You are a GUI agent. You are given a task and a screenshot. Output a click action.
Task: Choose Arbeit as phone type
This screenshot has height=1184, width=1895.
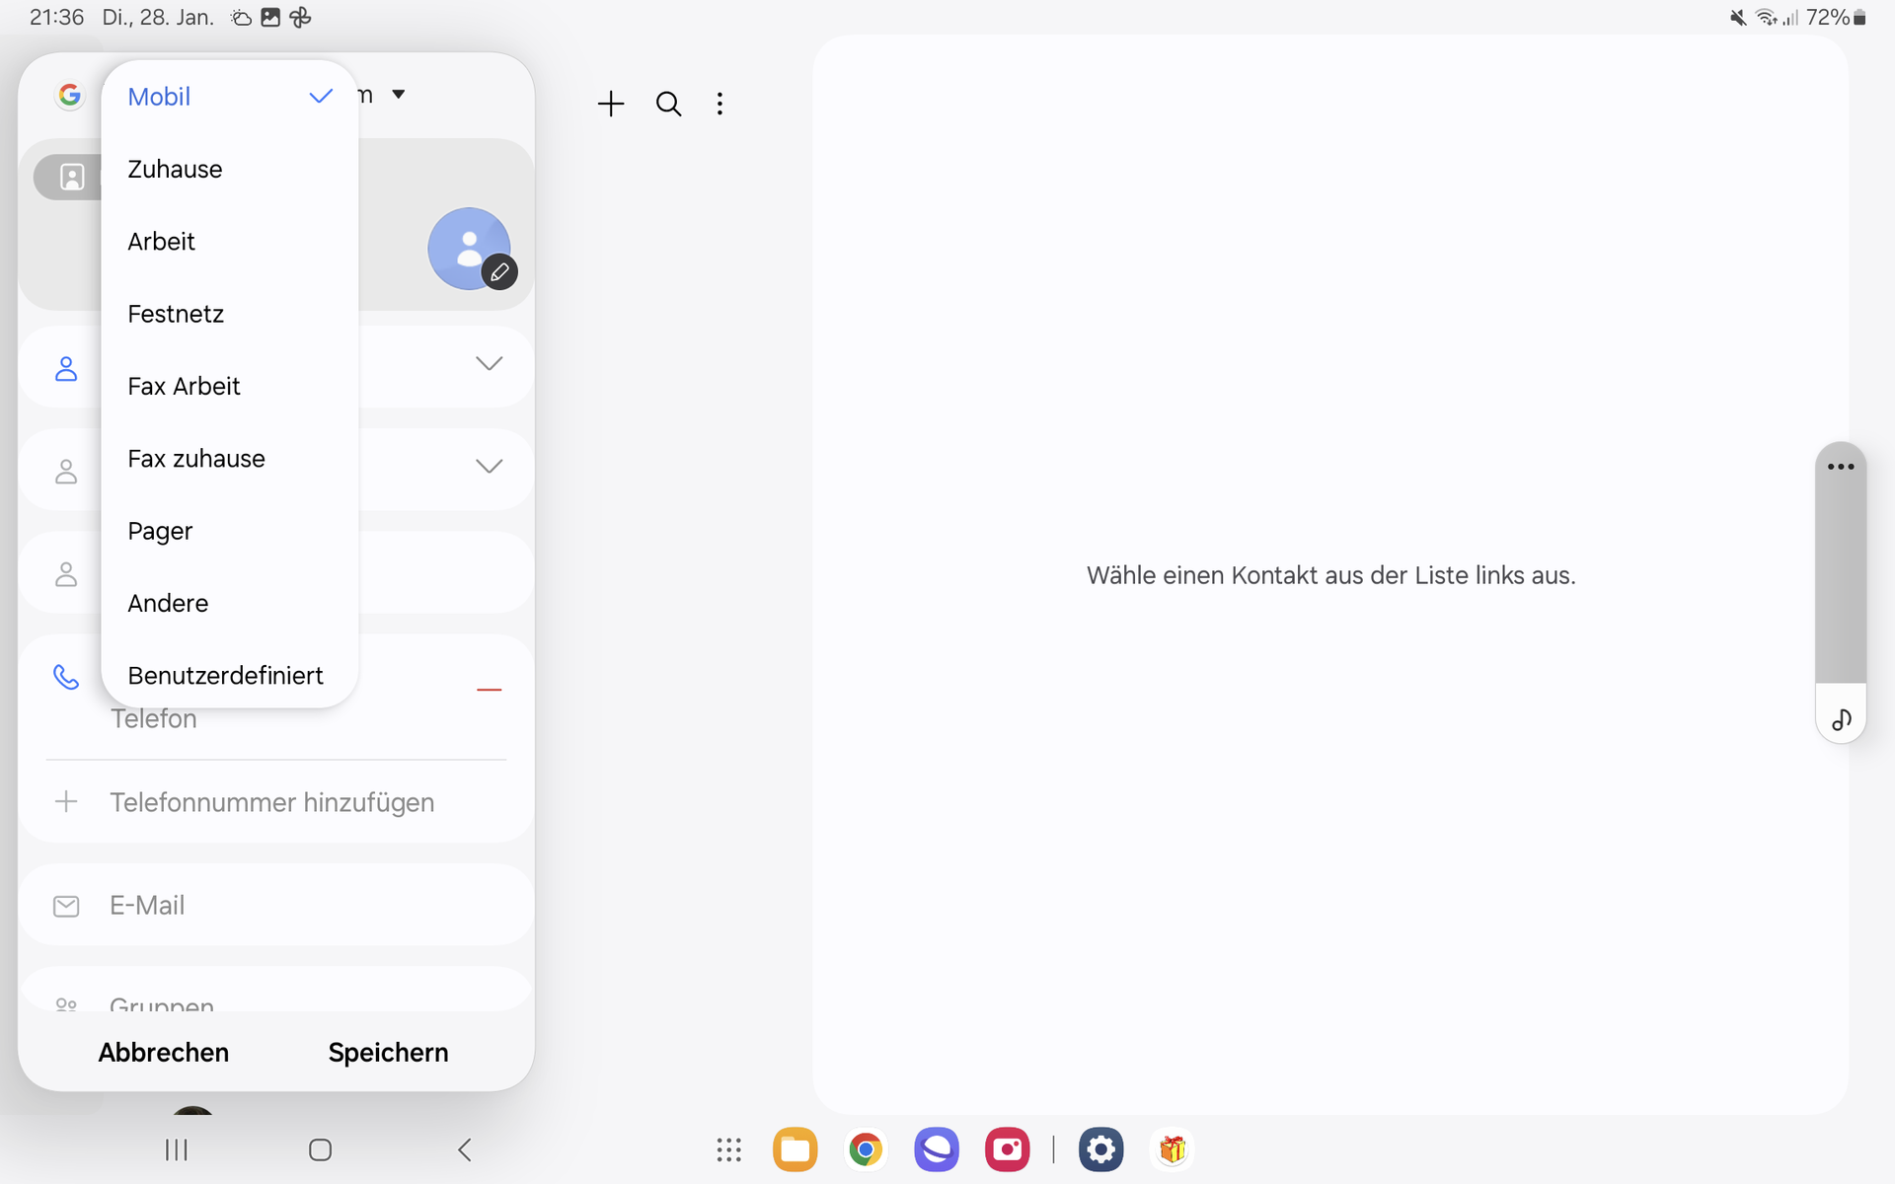point(162,242)
